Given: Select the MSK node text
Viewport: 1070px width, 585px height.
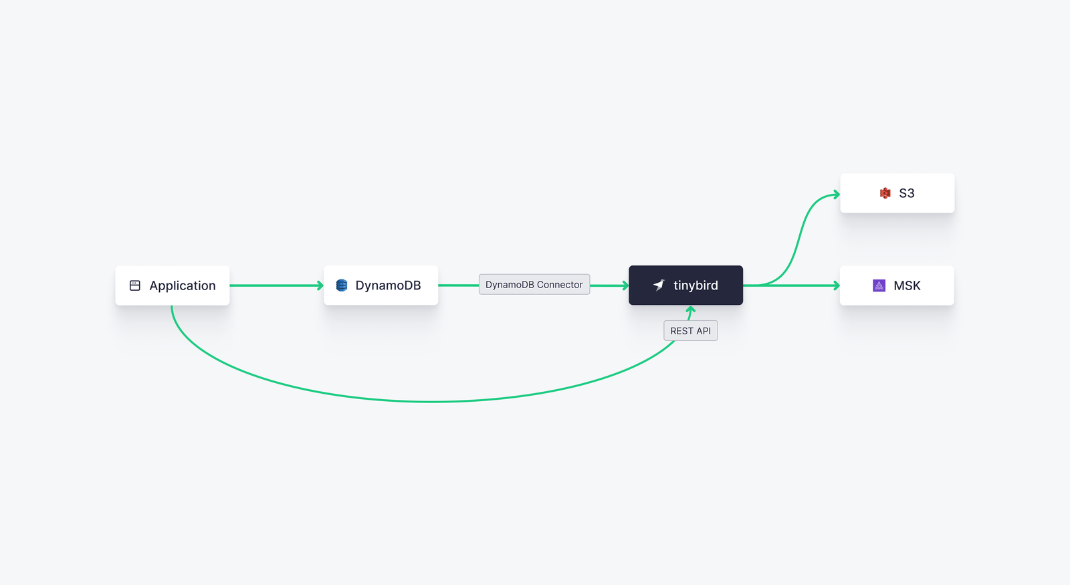Looking at the screenshot, I should pos(907,285).
